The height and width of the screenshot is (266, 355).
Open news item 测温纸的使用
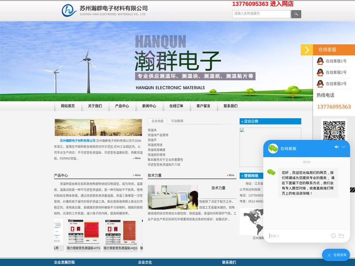pos(156,155)
